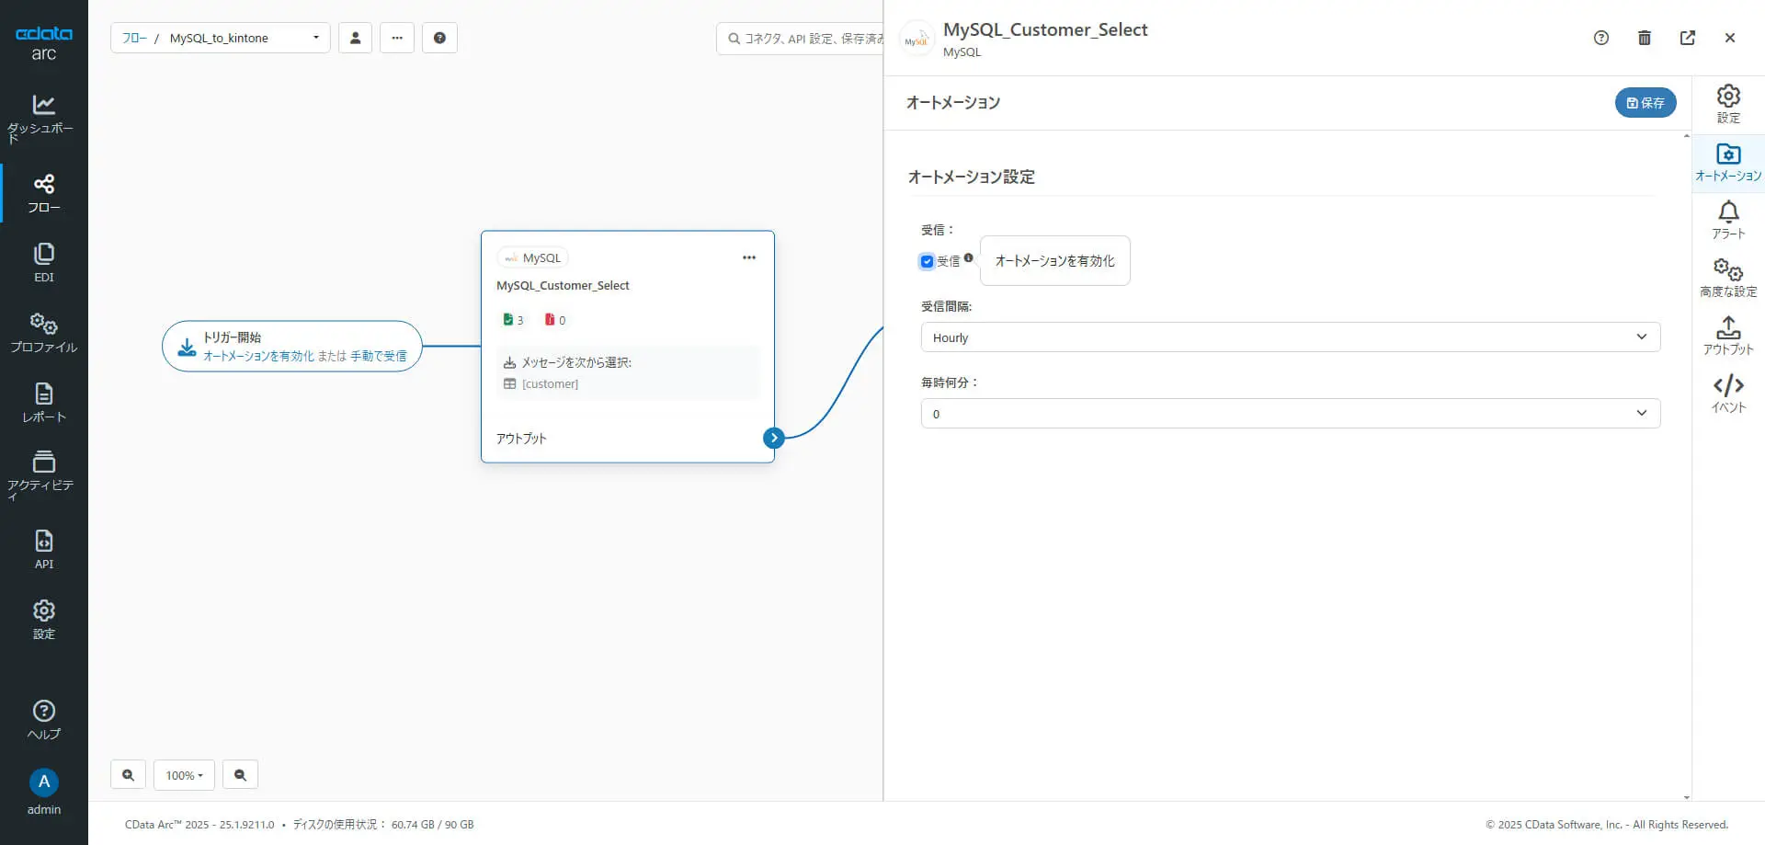The image size is (1765, 845).
Task: Delete the MySQL_Customer_Select connector via trash icon
Action: coord(1645,38)
